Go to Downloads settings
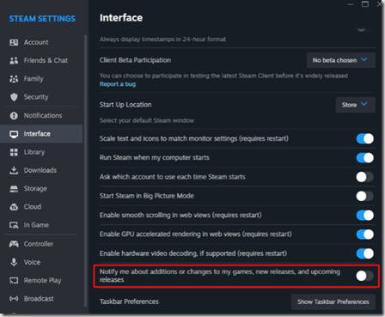 (x=41, y=170)
